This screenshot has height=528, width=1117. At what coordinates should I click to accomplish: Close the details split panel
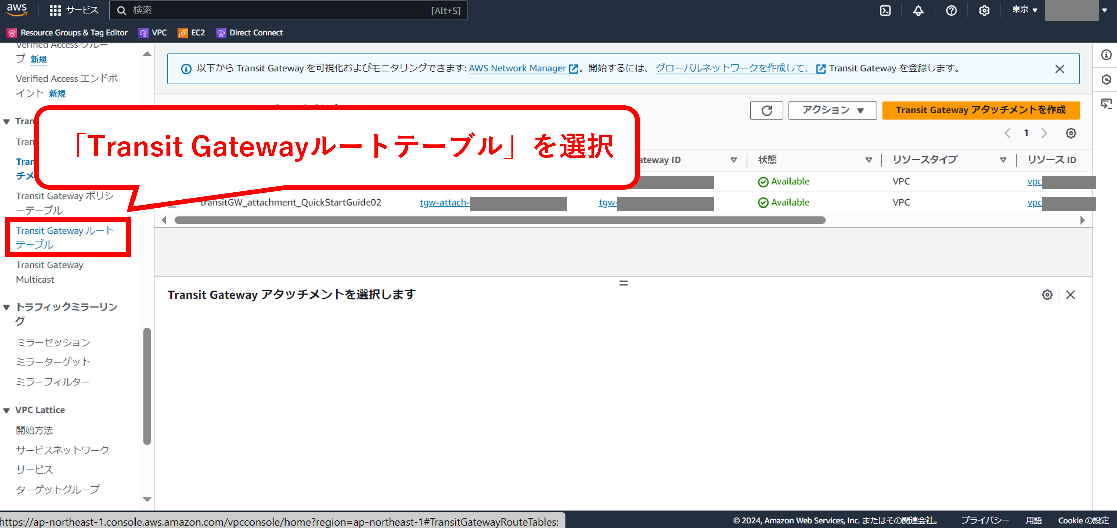click(x=1070, y=295)
